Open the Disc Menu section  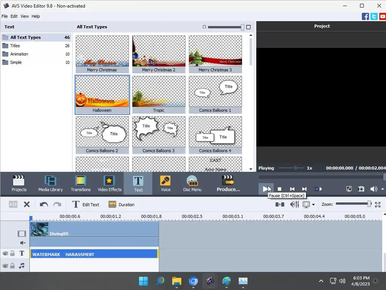point(192,184)
